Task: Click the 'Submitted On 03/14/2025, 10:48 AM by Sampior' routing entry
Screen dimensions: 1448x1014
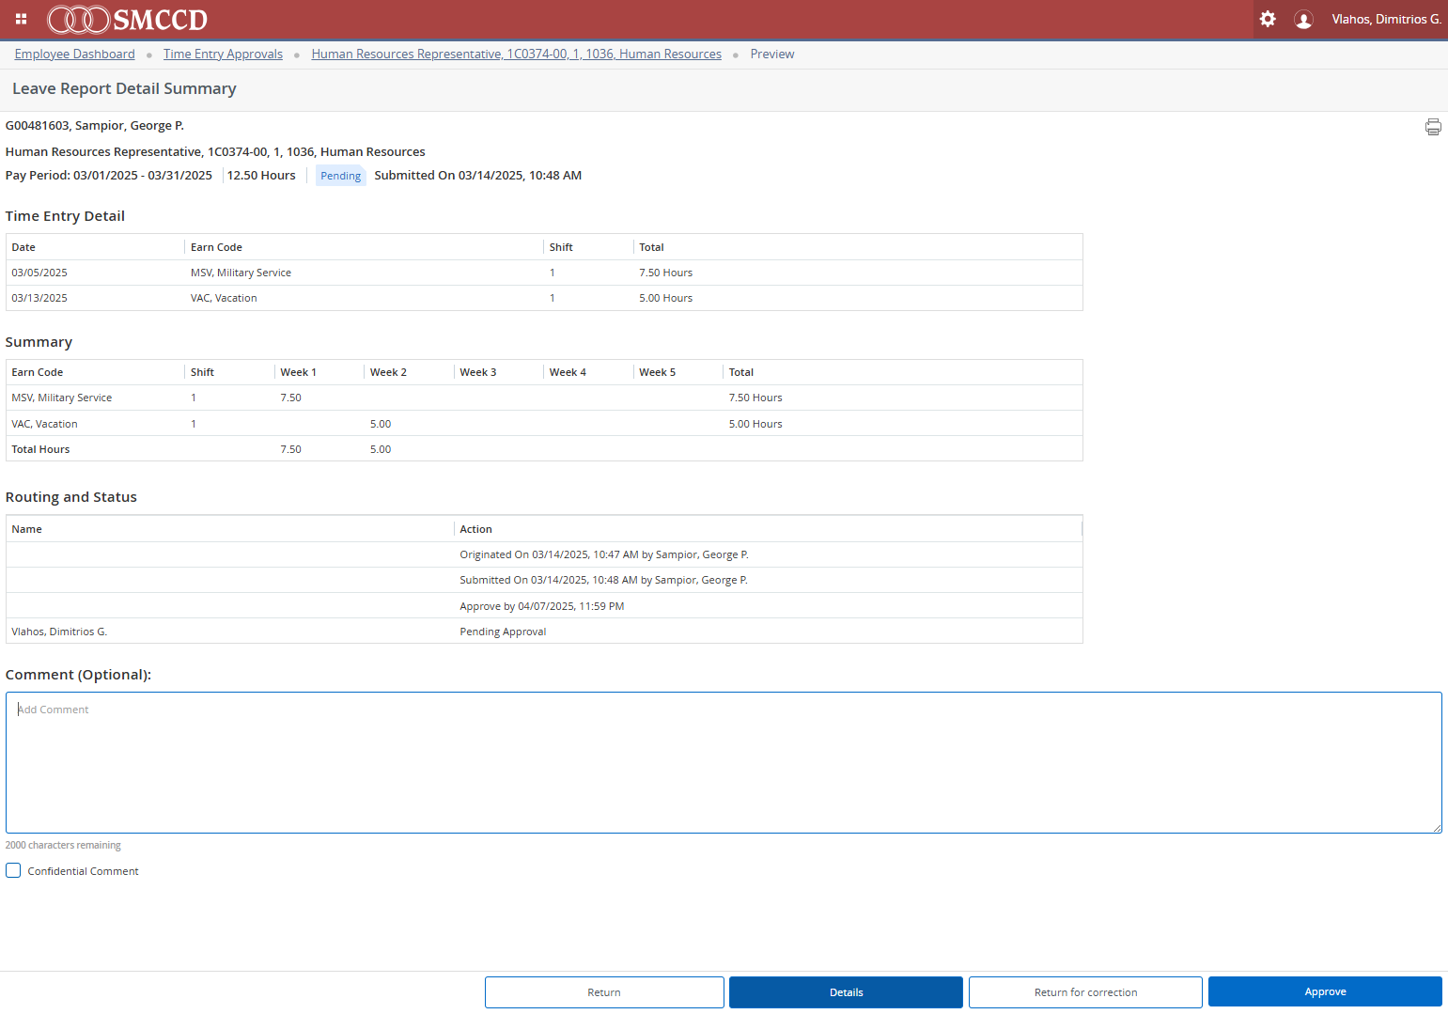Action: pyautogui.click(x=603, y=580)
